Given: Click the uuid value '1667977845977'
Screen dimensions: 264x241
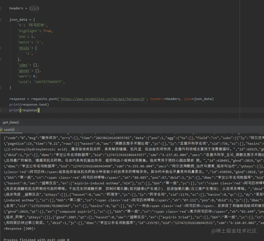Looking at the screenshot, I should (x=48, y=82).
